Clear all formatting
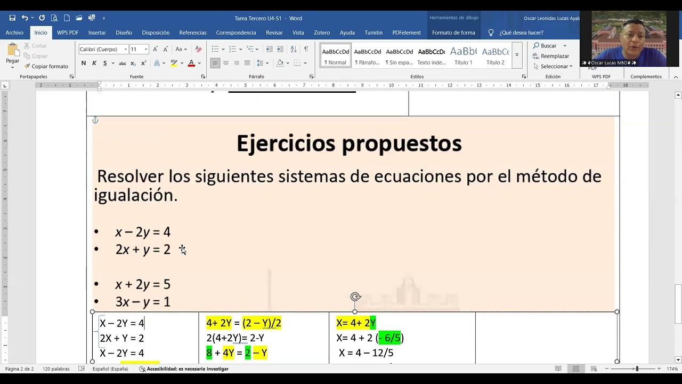Screen dimensions: 682x384 (199, 49)
